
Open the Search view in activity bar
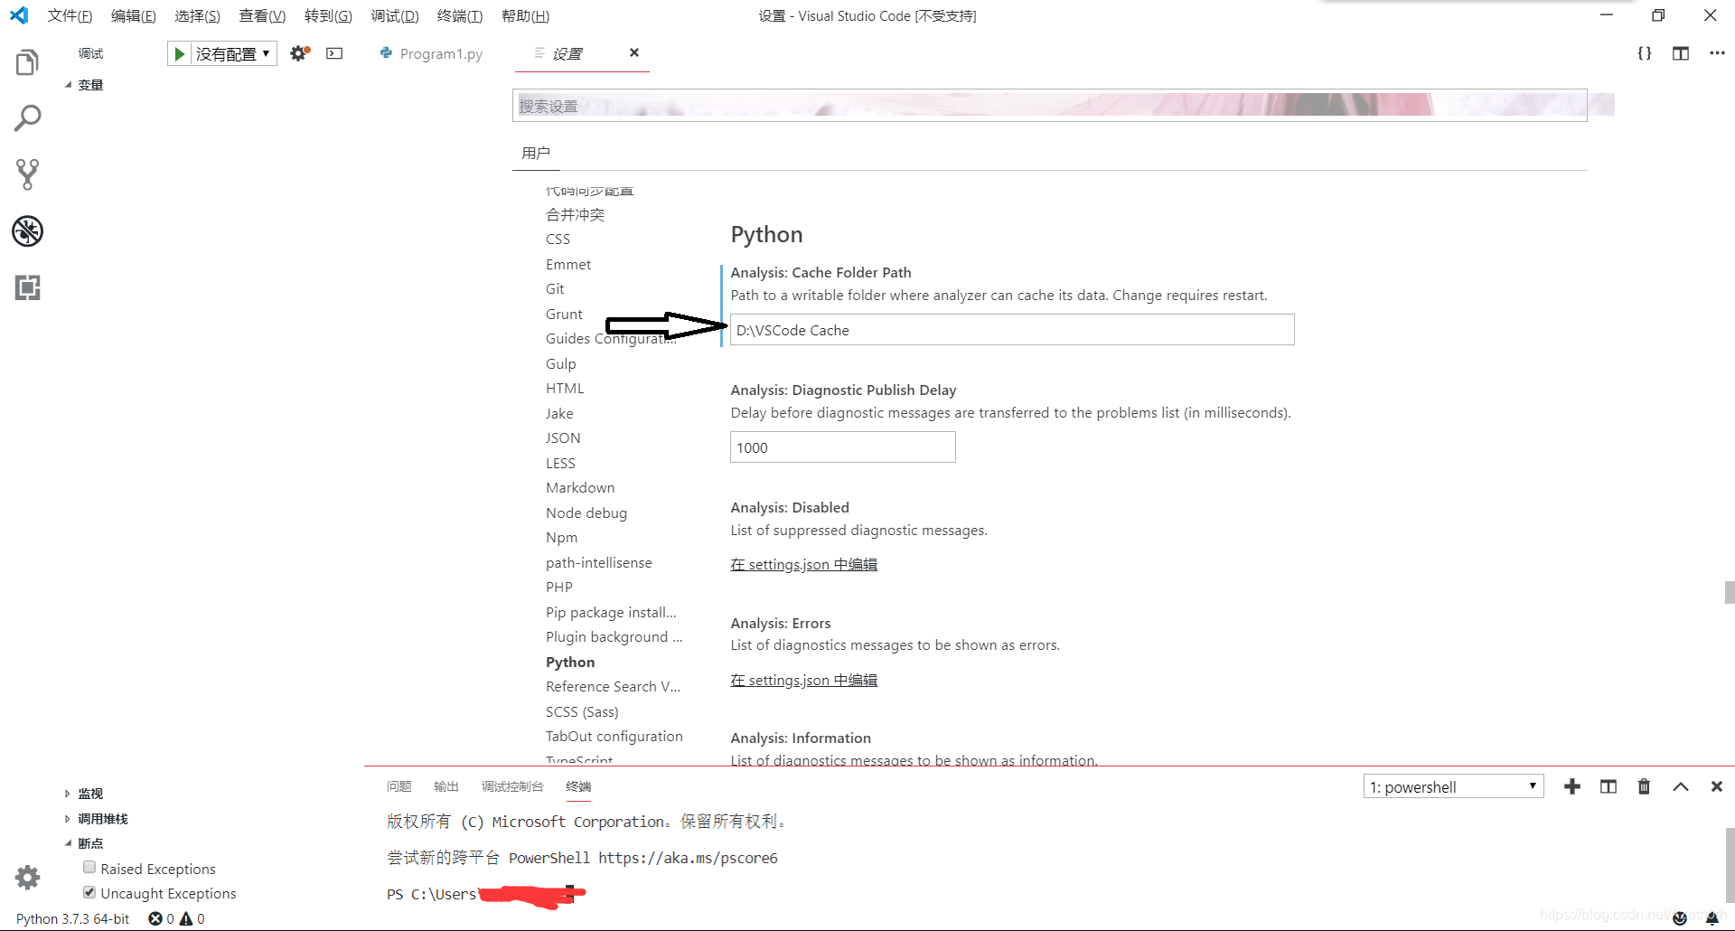tap(27, 118)
